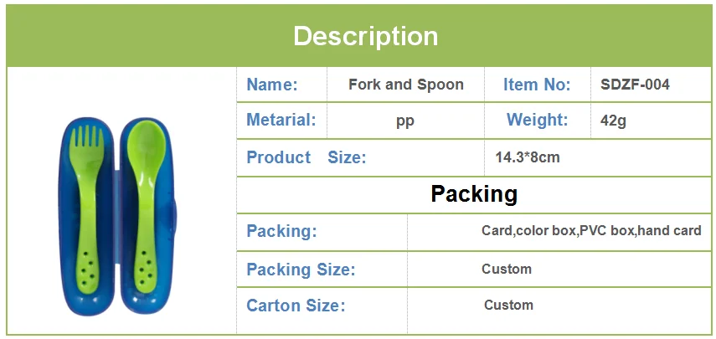716x339 pixels.
Task: Click the 'Weight:' label
Action: (x=538, y=120)
